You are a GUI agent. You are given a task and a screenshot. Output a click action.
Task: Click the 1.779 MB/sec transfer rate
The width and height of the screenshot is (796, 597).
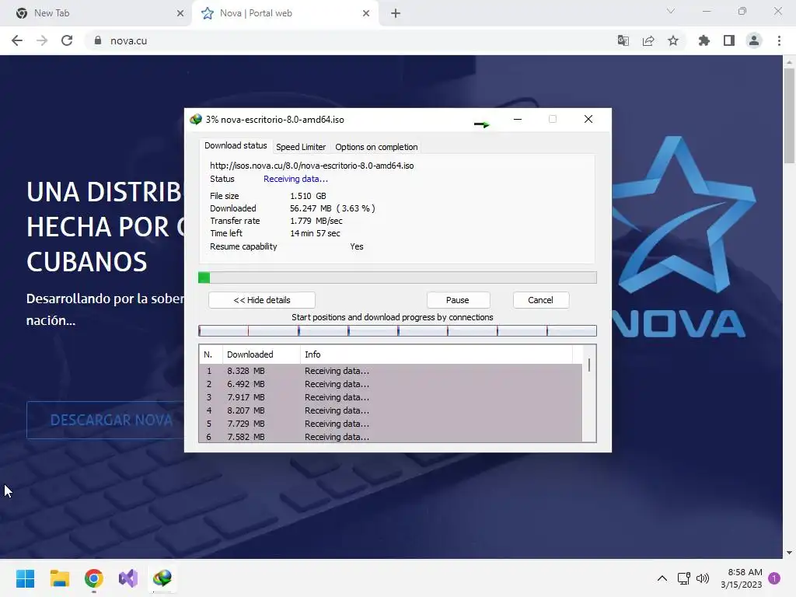point(316,221)
